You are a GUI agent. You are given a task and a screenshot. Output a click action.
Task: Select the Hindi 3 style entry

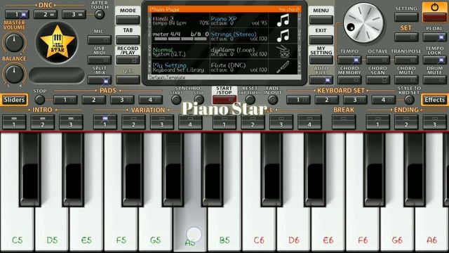180,20
